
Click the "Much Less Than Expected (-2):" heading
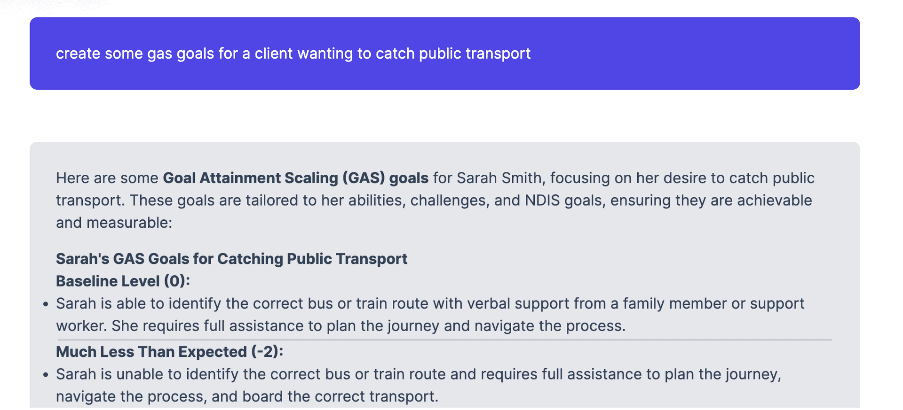(169, 352)
